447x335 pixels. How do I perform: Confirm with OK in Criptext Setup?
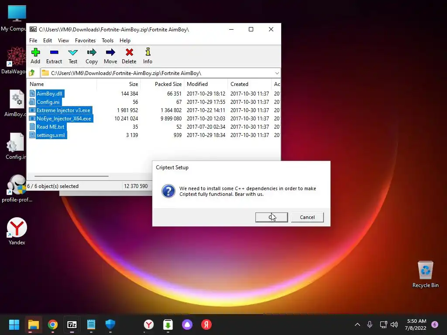[x=272, y=217]
